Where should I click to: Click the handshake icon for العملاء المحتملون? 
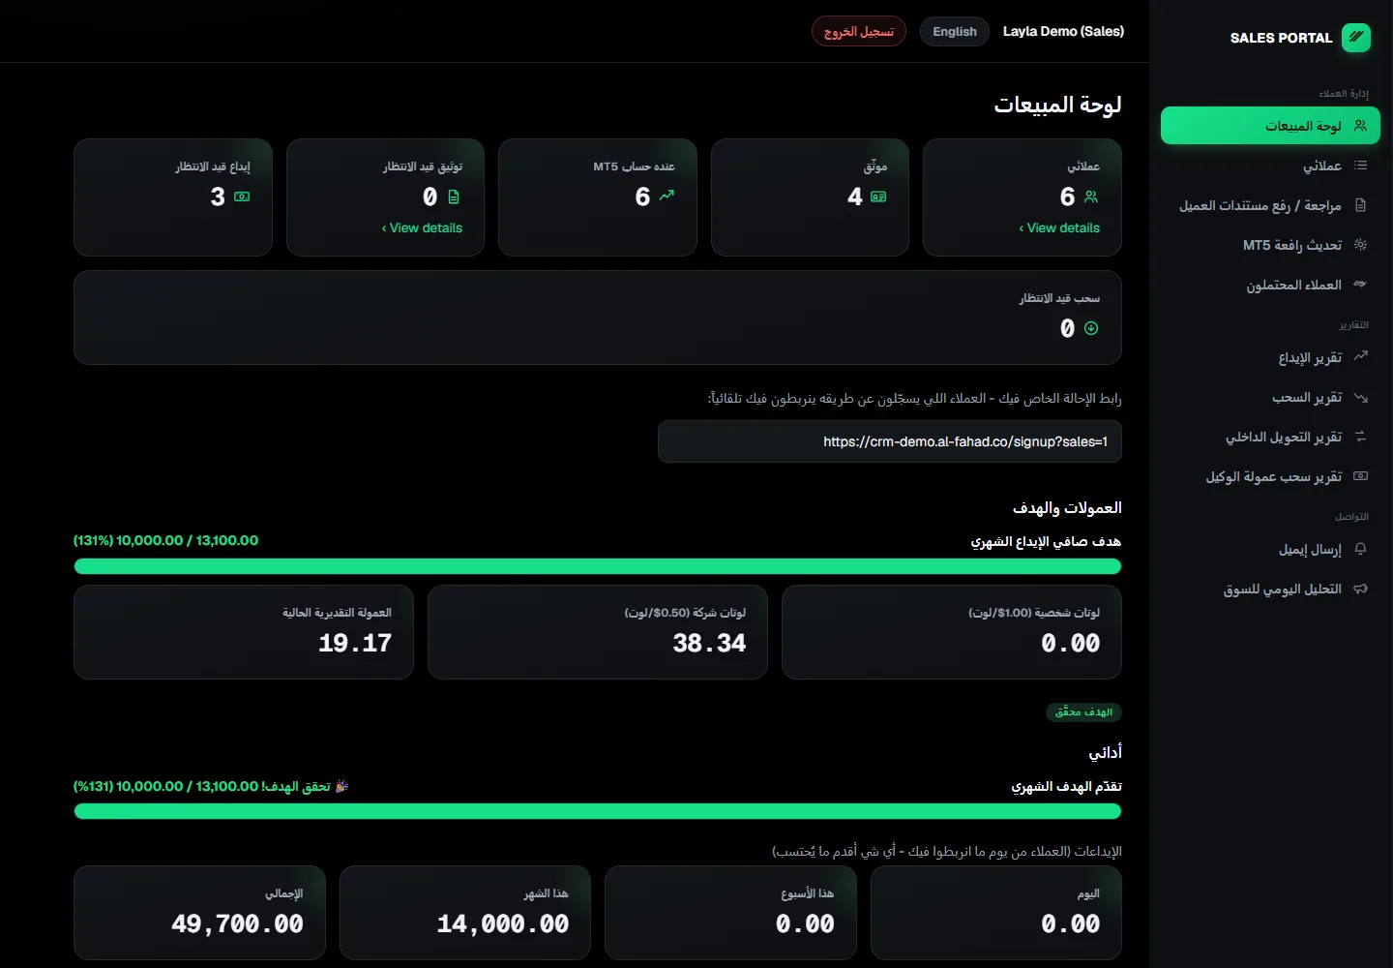[1360, 285]
